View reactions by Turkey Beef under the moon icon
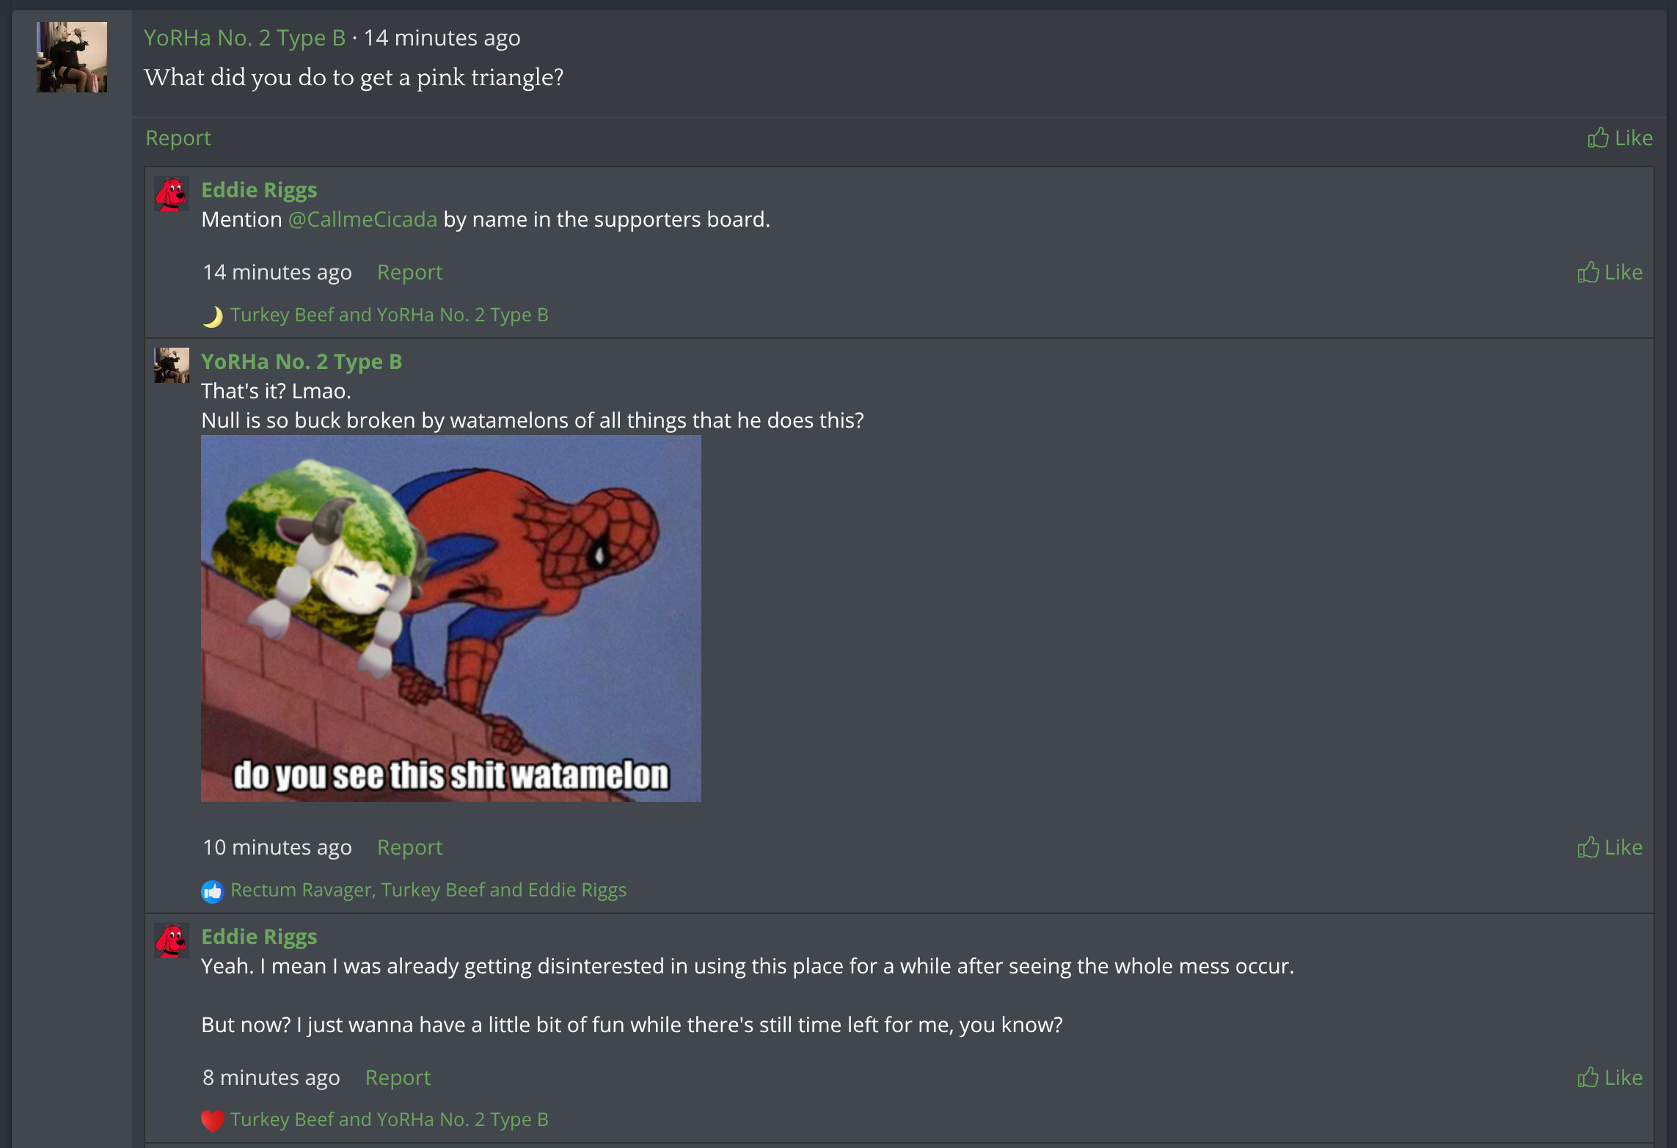1677x1148 pixels. tap(389, 315)
